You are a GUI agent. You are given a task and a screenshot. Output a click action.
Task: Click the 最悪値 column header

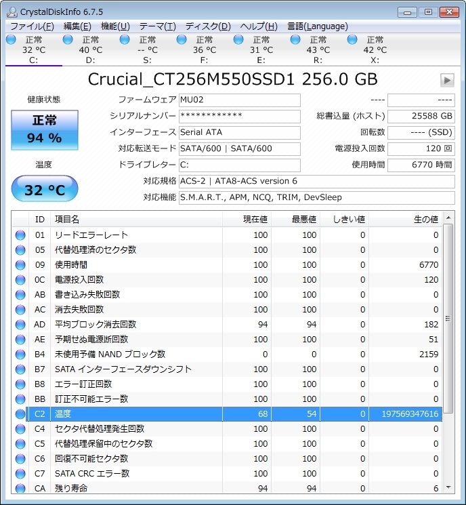(x=295, y=220)
